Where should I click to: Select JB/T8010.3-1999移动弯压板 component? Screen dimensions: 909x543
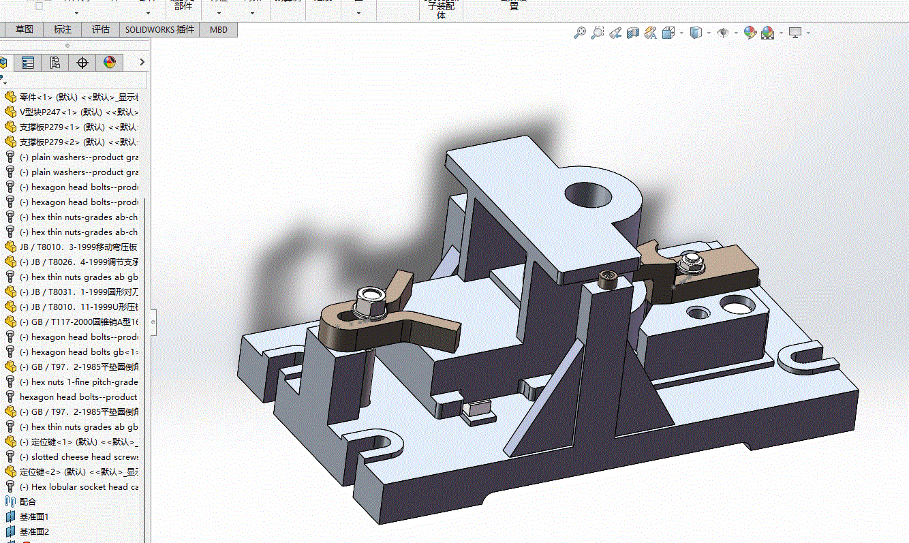click(x=72, y=247)
